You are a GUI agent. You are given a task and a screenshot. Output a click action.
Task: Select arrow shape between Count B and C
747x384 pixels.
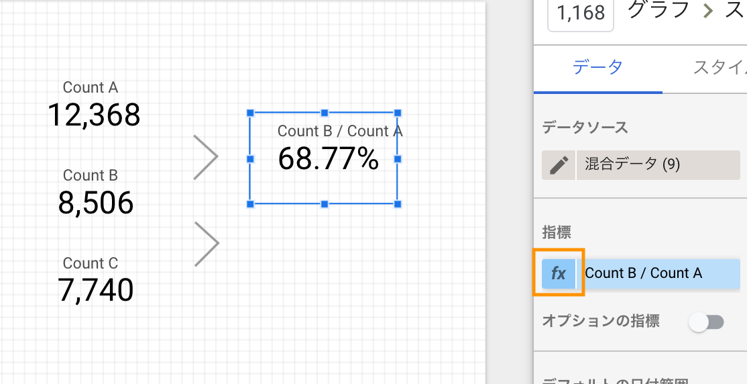point(206,244)
